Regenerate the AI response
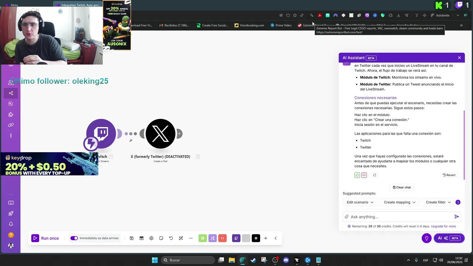473x266 pixels. tap(374, 175)
